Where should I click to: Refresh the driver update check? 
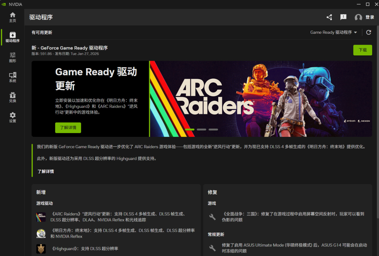pos(369,32)
